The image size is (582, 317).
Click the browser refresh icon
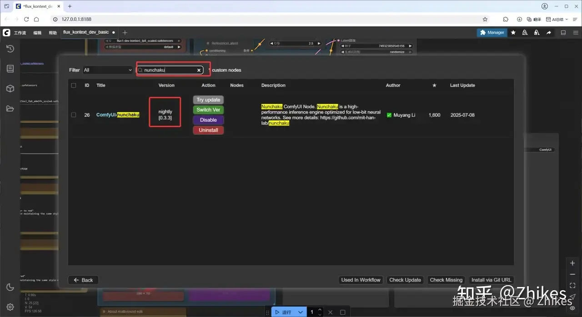point(26,20)
